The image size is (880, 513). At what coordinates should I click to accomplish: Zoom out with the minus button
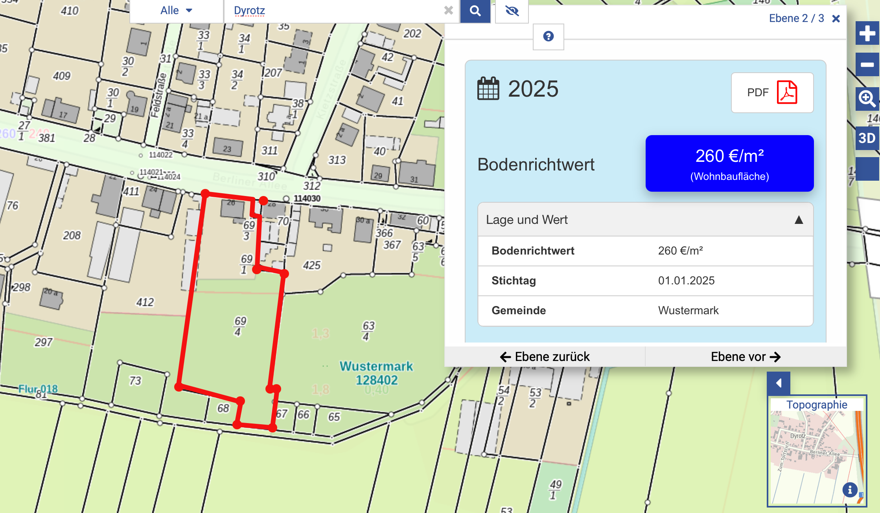pos(867,65)
